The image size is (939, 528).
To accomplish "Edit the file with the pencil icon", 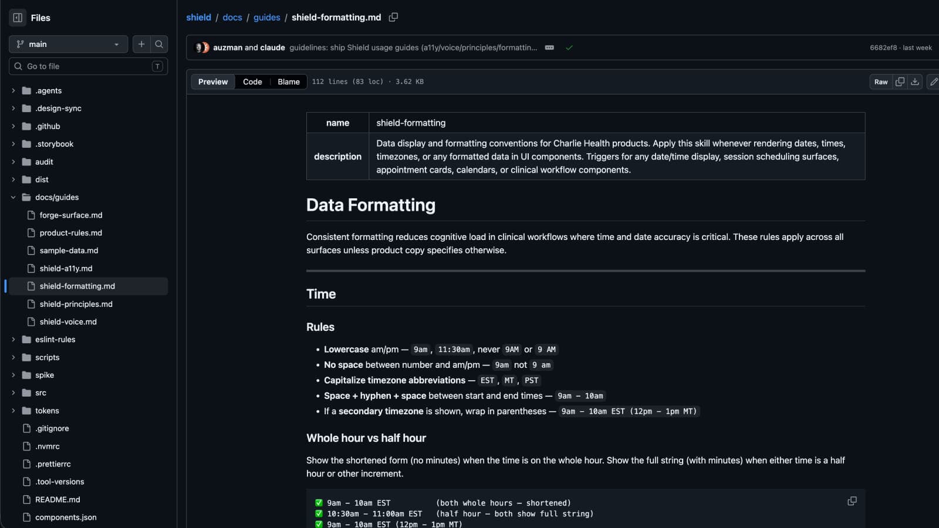I will pos(933,82).
